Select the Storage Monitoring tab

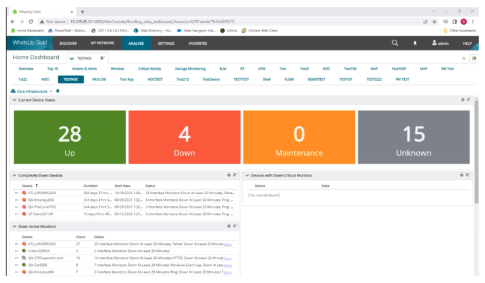coord(190,68)
